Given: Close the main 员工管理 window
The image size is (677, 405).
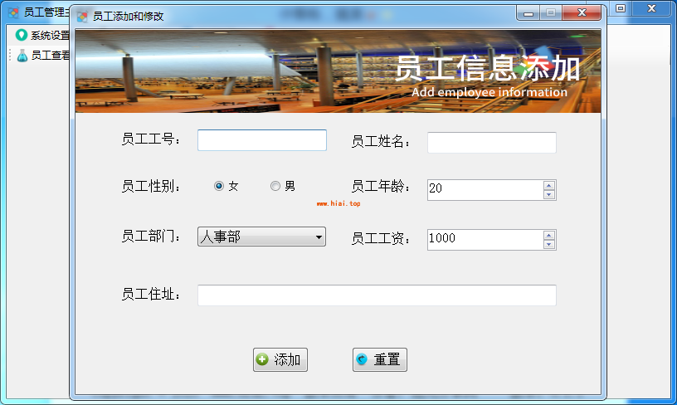Looking at the screenshot, I should tap(651, 8).
